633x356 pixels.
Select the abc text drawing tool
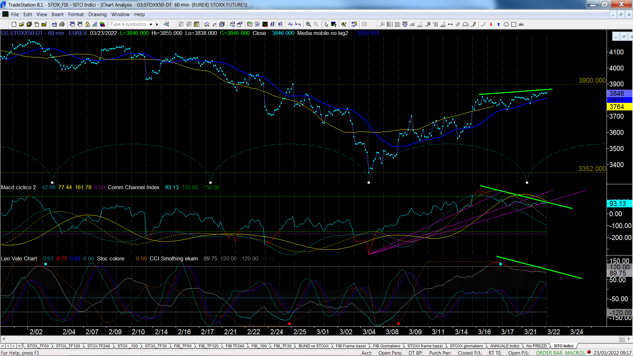[x=521, y=24]
